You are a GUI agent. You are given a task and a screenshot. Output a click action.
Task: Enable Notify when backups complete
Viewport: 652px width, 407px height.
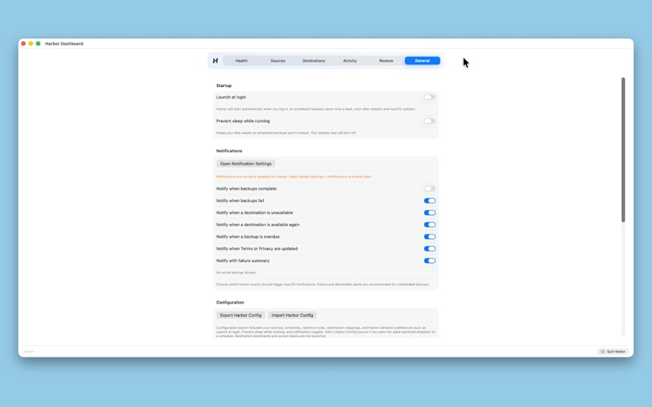[430, 189]
